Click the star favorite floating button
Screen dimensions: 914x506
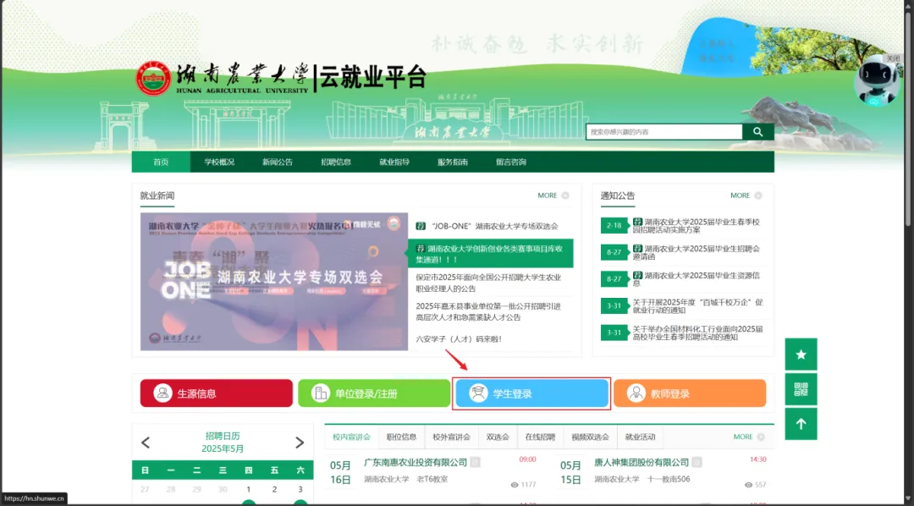[801, 355]
